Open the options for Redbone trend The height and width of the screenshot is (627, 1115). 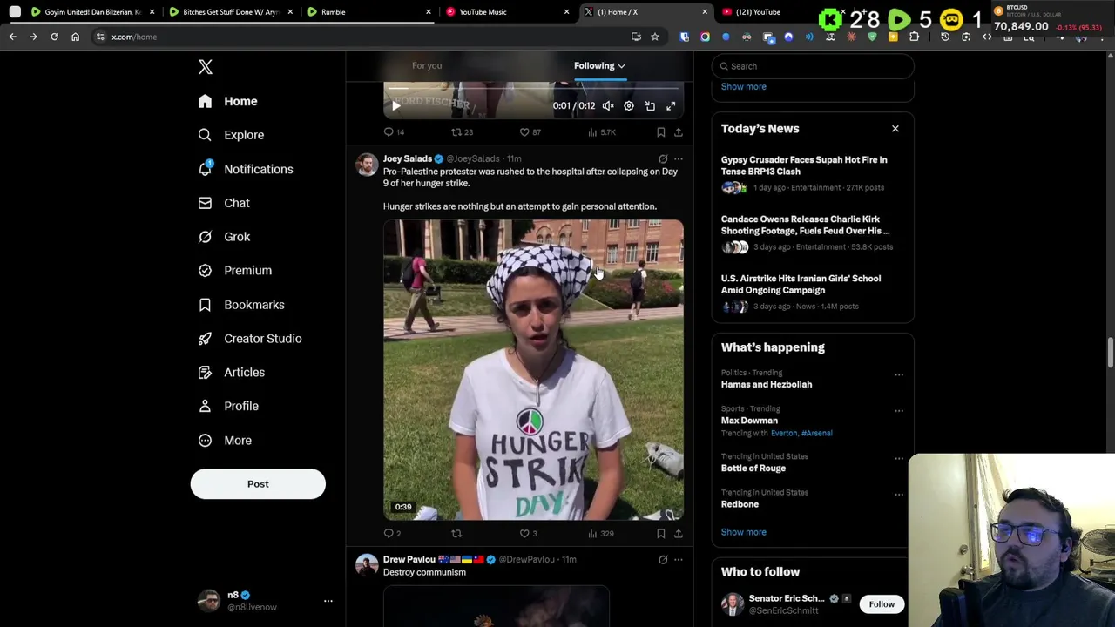[x=899, y=495]
